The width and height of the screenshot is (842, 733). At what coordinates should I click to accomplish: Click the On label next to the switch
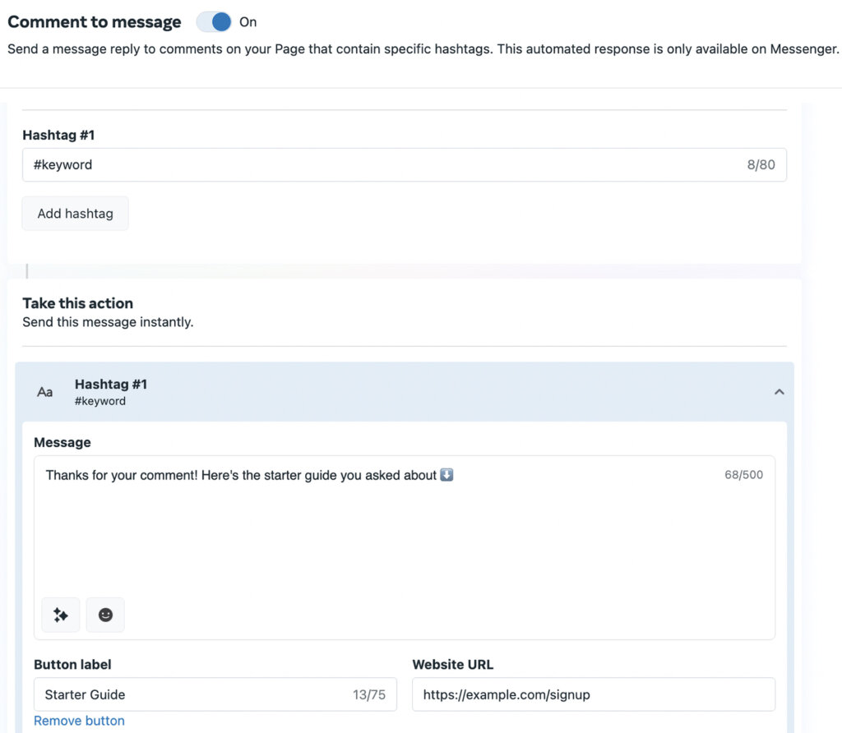click(248, 22)
